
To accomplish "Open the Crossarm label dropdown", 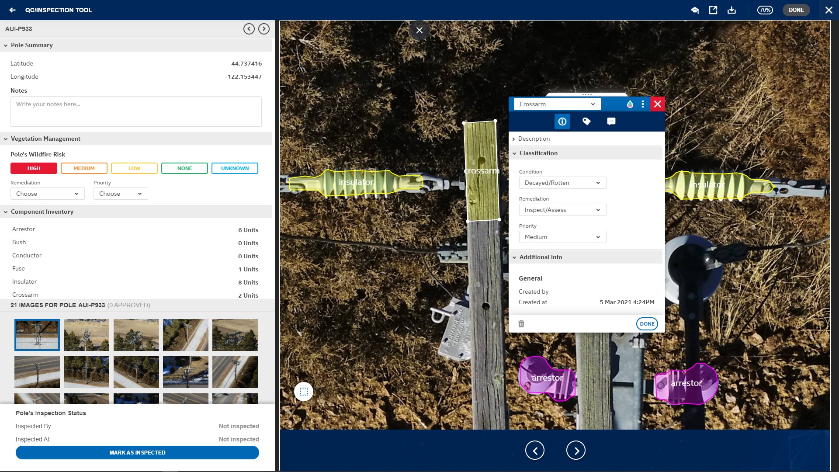I will [557, 104].
